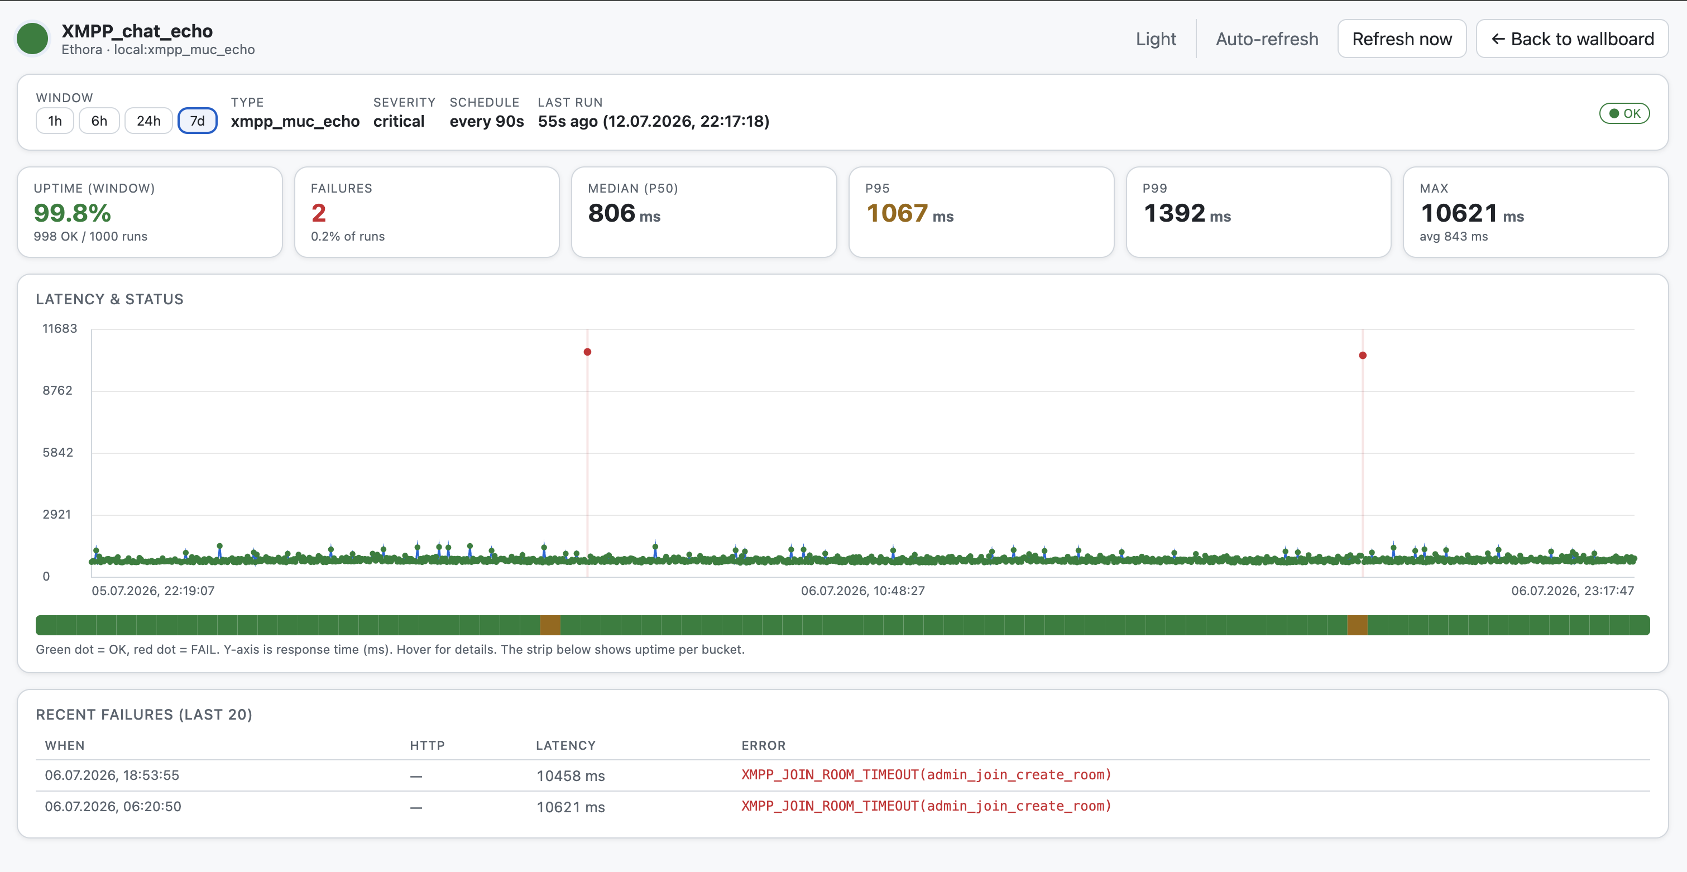
Task: Click the failure row 06.07.2026, 18:53:55
Action: point(842,775)
